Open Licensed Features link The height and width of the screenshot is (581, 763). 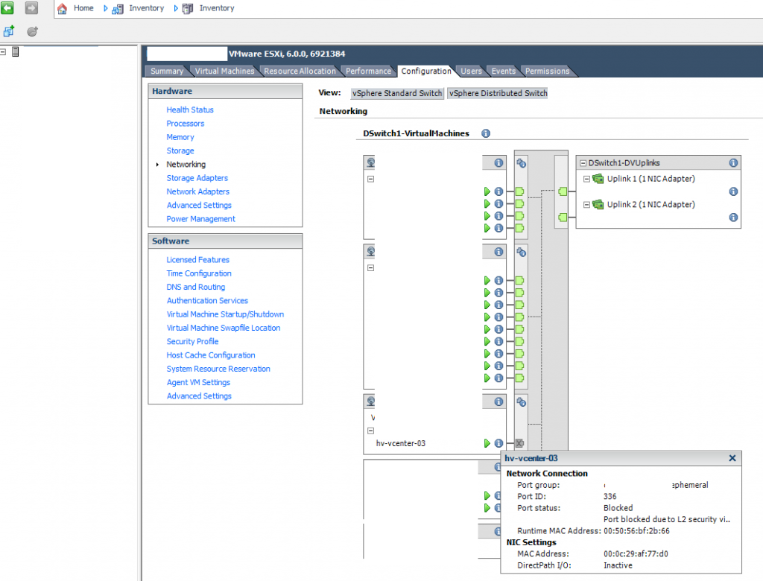(x=197, y=260)
